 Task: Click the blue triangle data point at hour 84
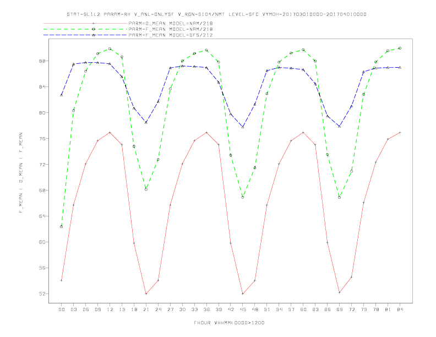click(400, 67)
